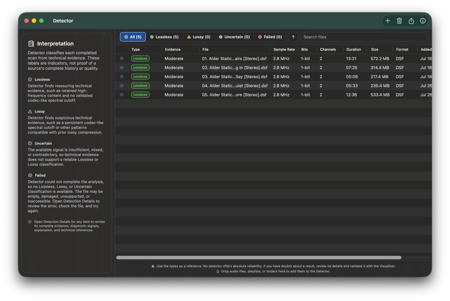Toggle sort direction arrow button
The image size is (450, 301).
pyautogui.click(x=293, y=37)
